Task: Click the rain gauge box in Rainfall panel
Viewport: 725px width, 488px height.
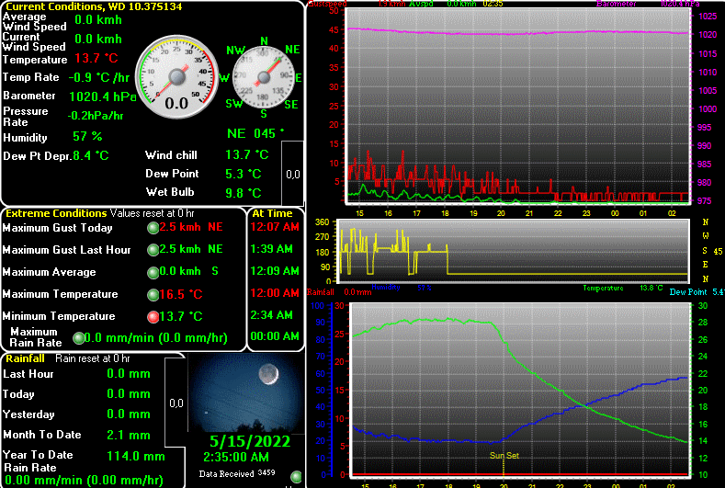Action: (176, 403)
